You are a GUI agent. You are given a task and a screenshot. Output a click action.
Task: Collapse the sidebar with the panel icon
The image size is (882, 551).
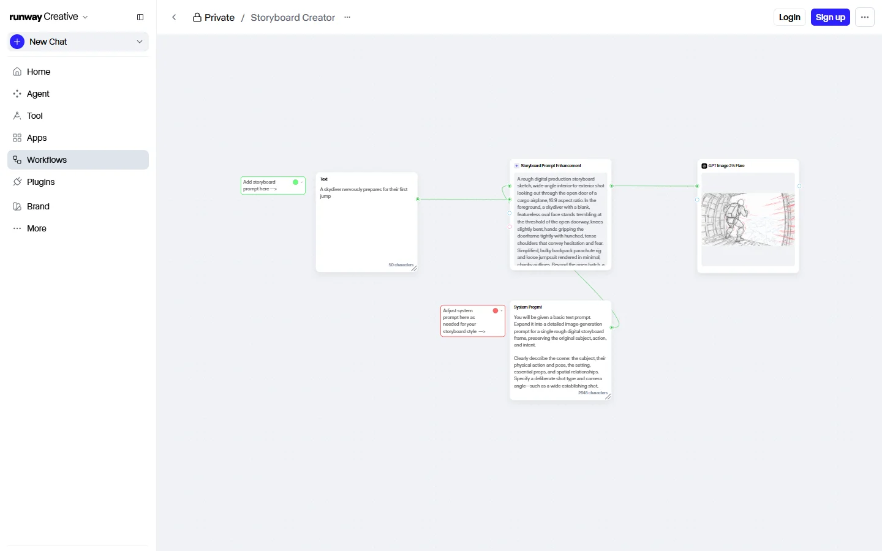click(x=140, y=17)
